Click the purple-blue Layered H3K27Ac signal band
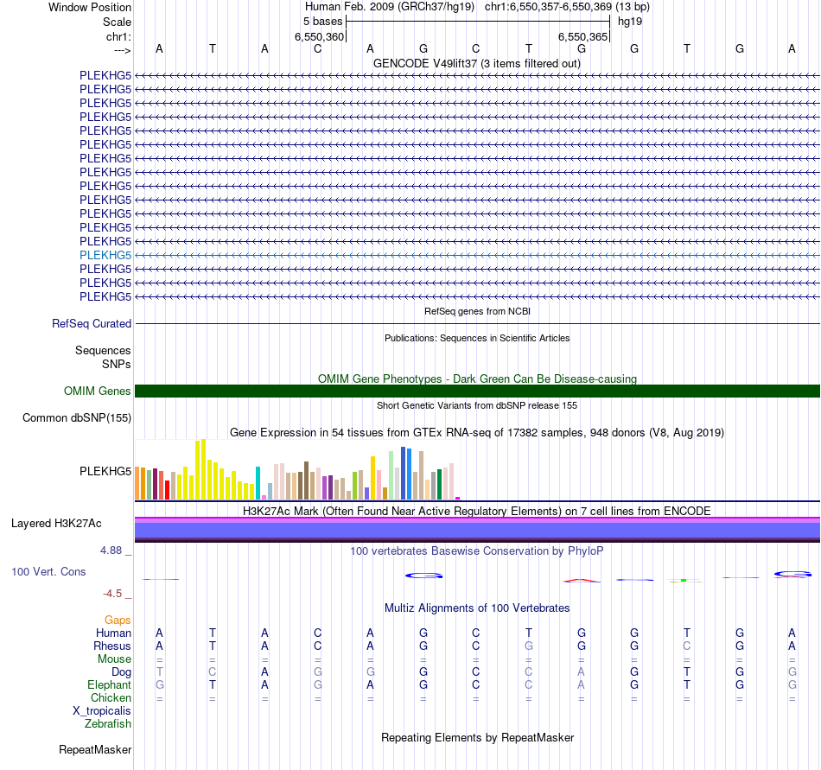This screenshot has width=821, height=770. coord(477,530)
